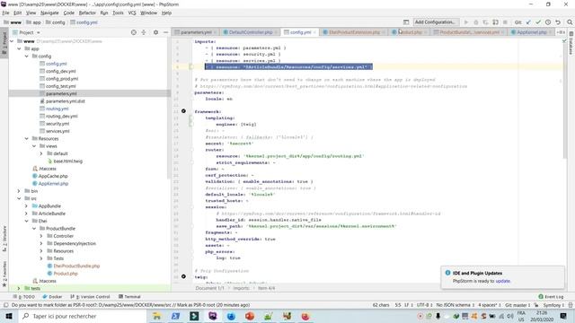Click Collapse All icon in Project panel
Image resolution: width=575 pixels, height=323 pixels.
click(144, 32)
